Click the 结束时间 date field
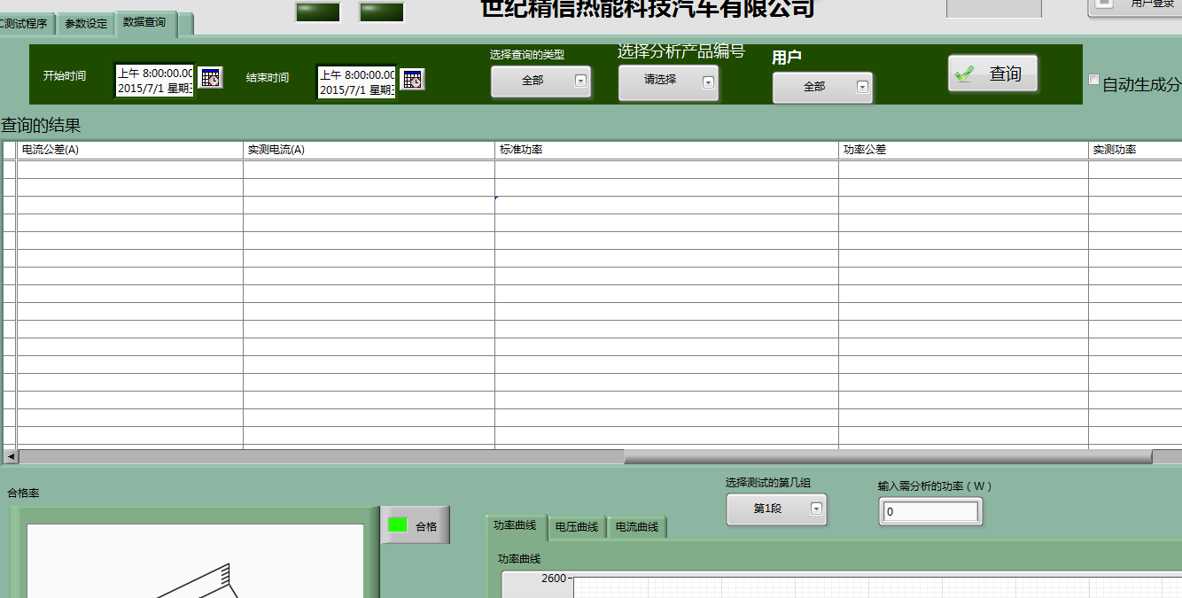 coord(356,82)
